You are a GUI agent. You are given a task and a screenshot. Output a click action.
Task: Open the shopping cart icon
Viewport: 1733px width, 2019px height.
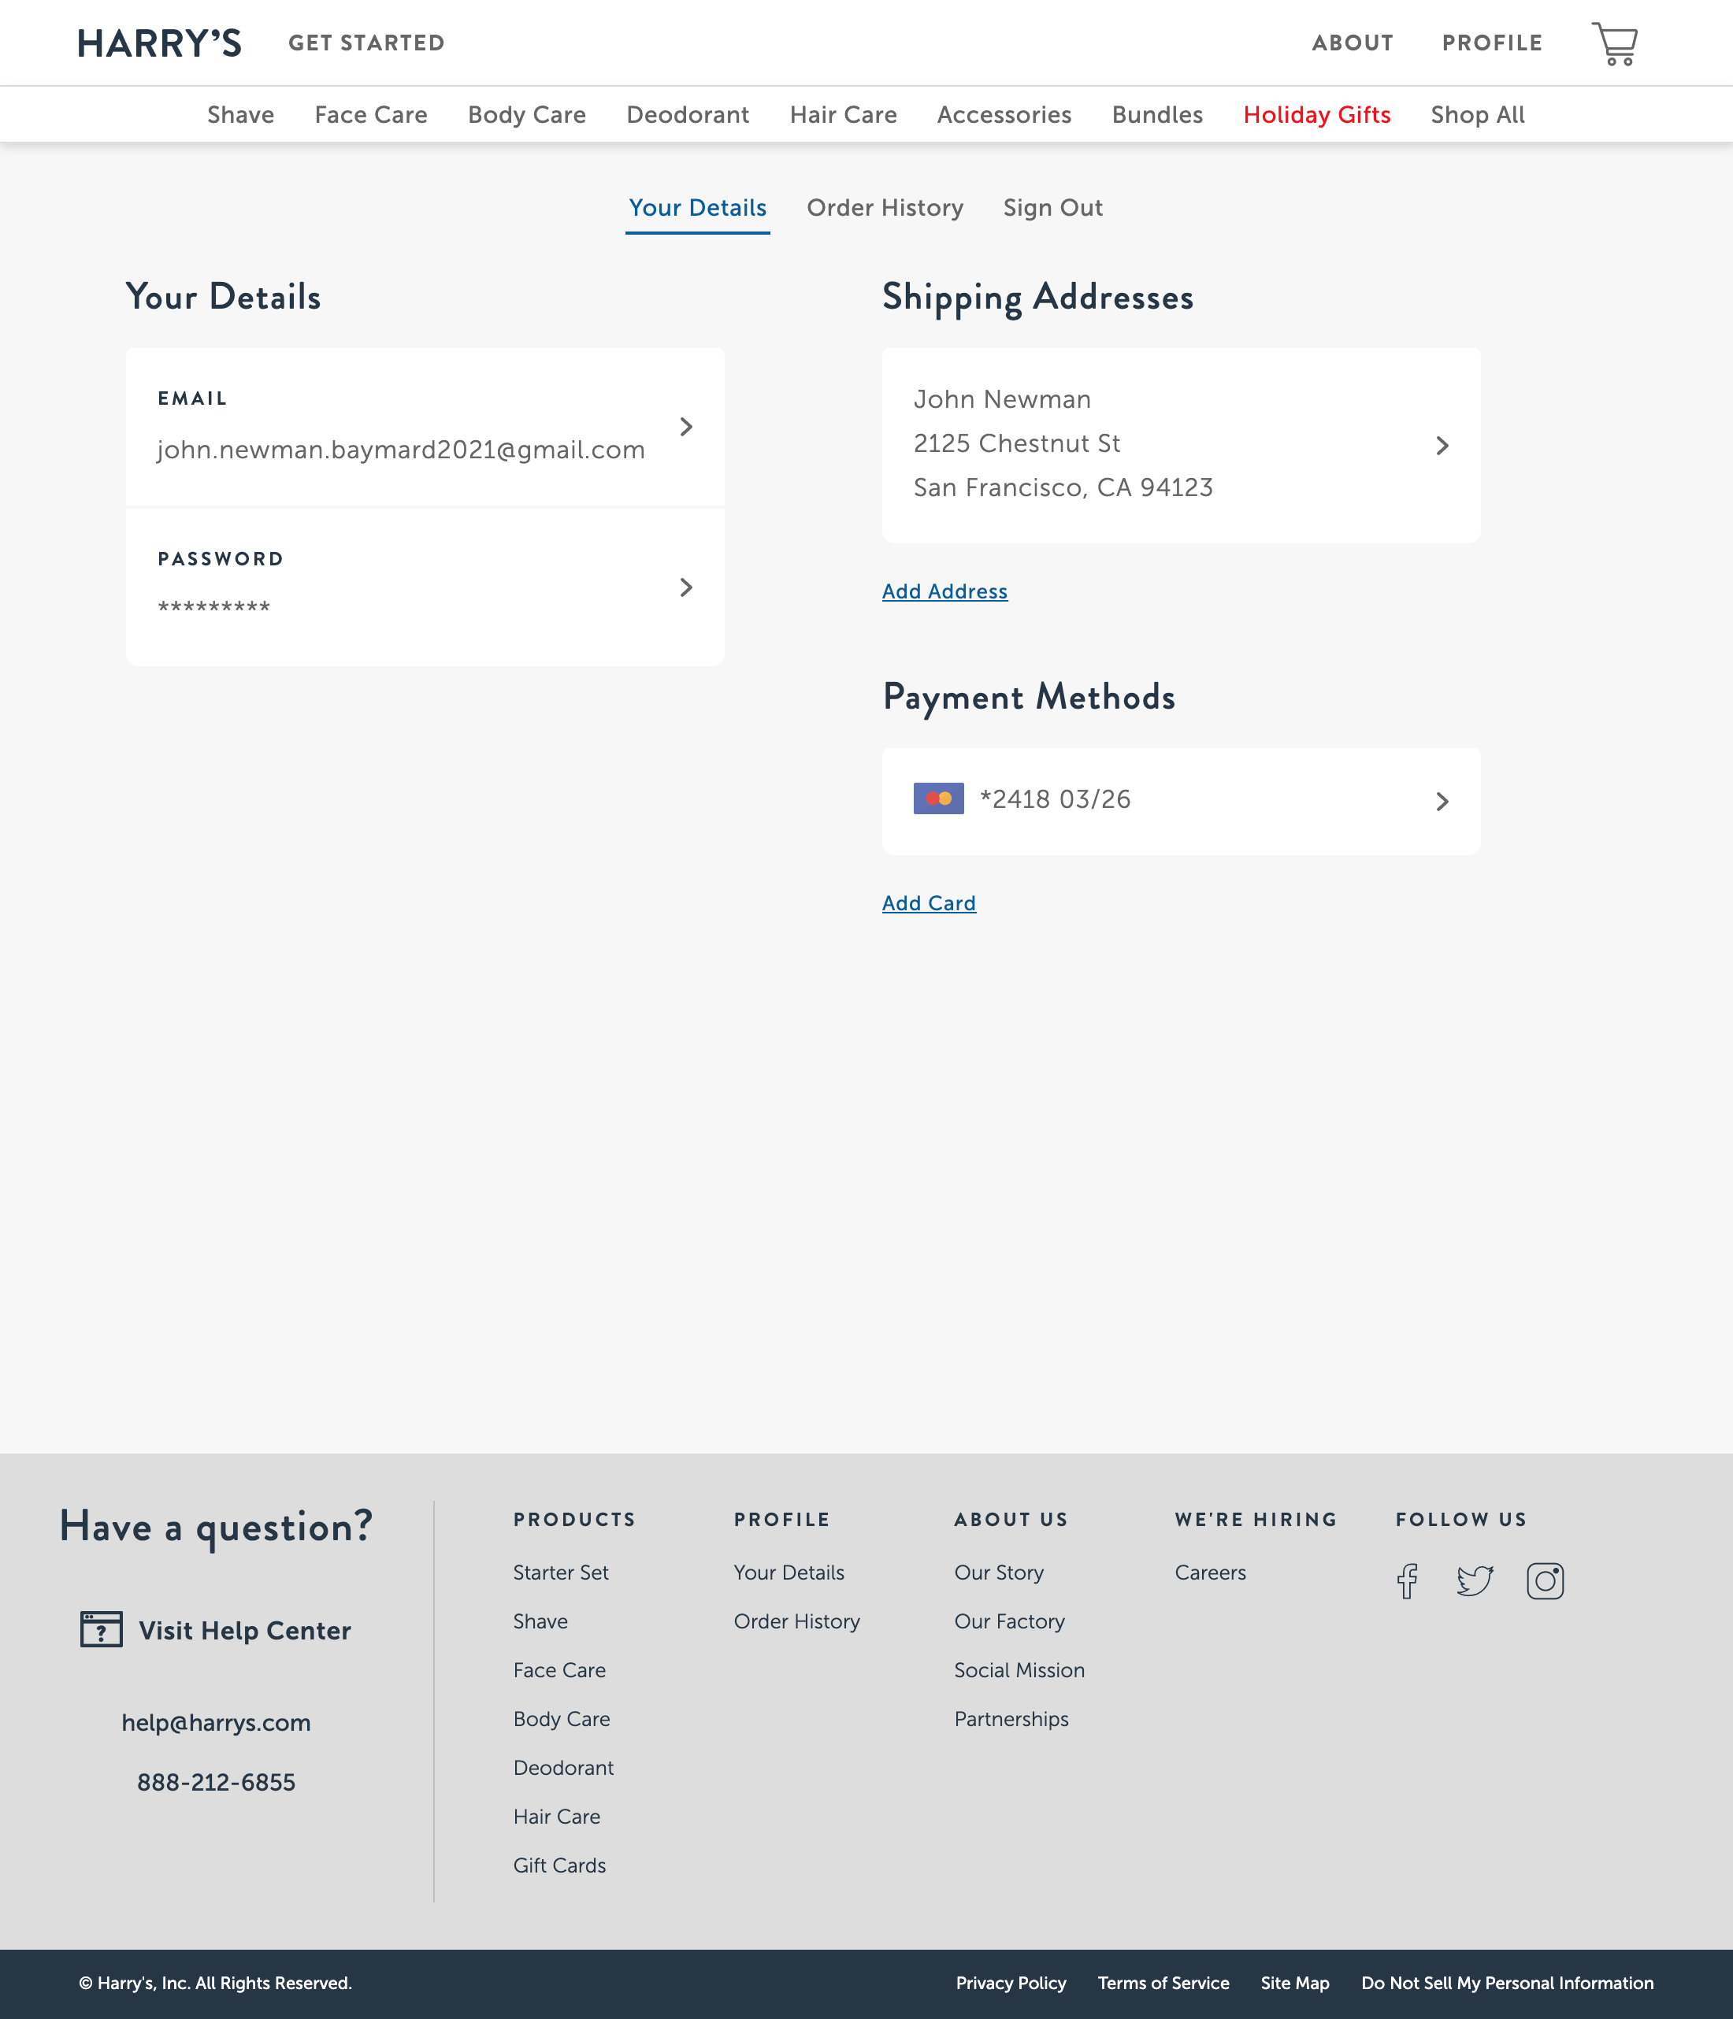click(1613, 43)
